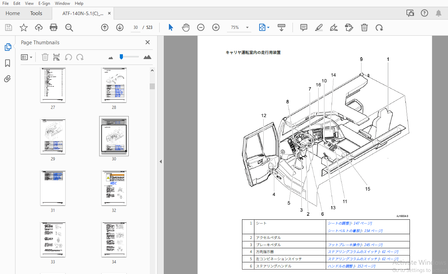Open the Edit menu
The image size is (448, 274).
click(x=16, y=3)
